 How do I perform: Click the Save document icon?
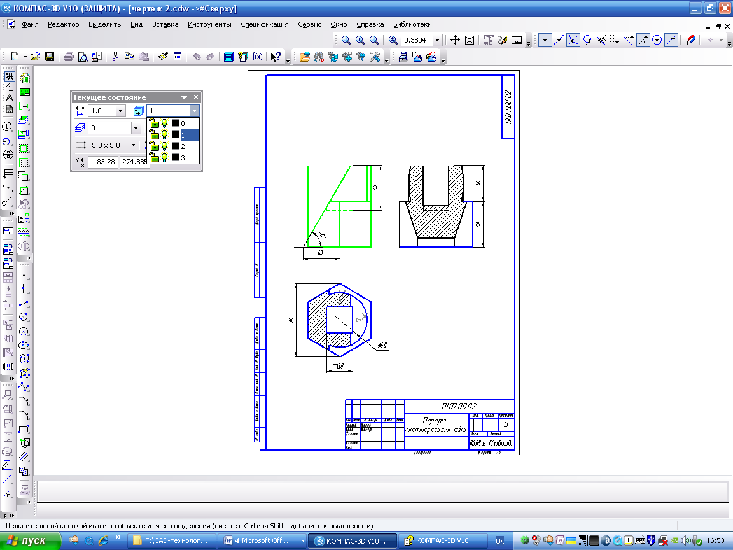[x=49, y=57]
